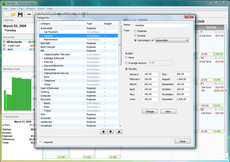Click the New document toolbar icon
The width and height of the screenshot is (230, 162).
6,14
